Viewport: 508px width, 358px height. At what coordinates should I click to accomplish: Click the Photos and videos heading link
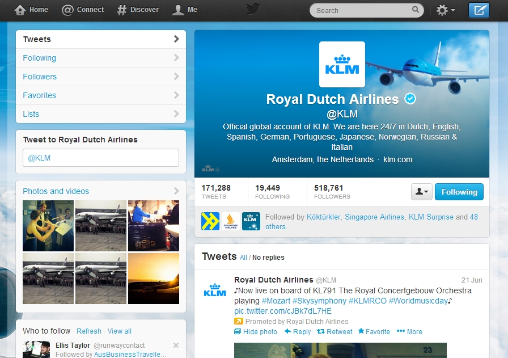click(56, 191)
